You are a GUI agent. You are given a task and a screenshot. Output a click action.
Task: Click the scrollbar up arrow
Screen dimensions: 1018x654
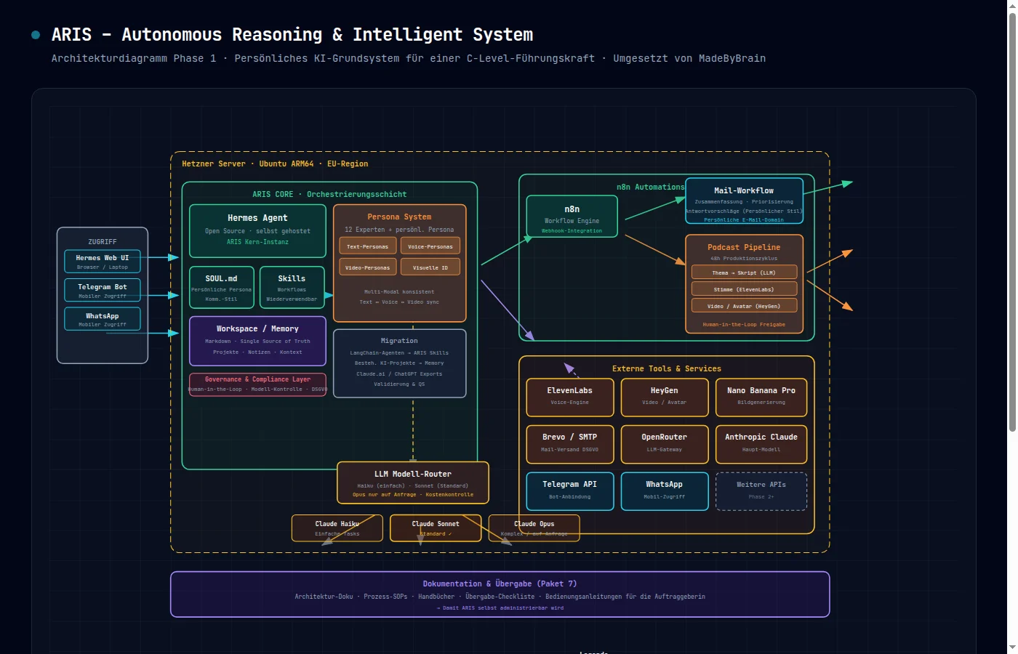tap(1012, 5)
